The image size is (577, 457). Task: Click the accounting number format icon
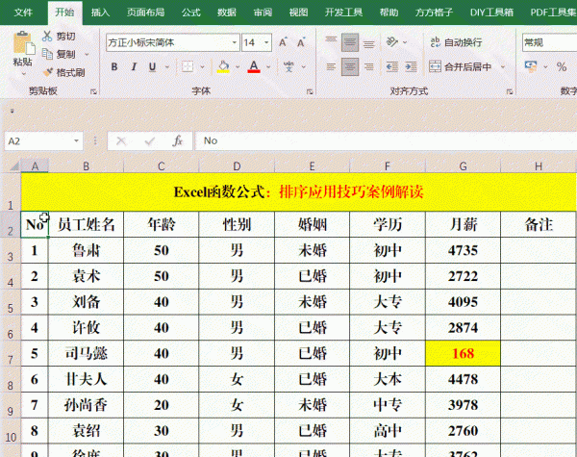[x=531, y=66]
